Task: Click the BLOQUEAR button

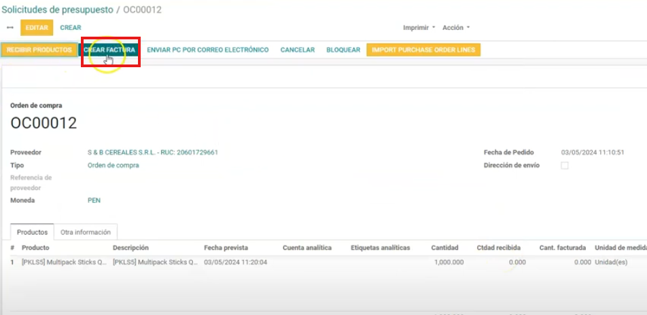Action: click(x=343, y=50)
